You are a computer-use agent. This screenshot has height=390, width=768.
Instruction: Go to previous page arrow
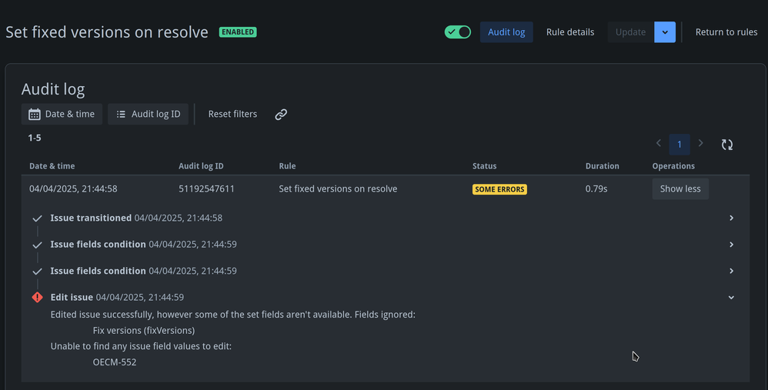[x=659, y=144]
